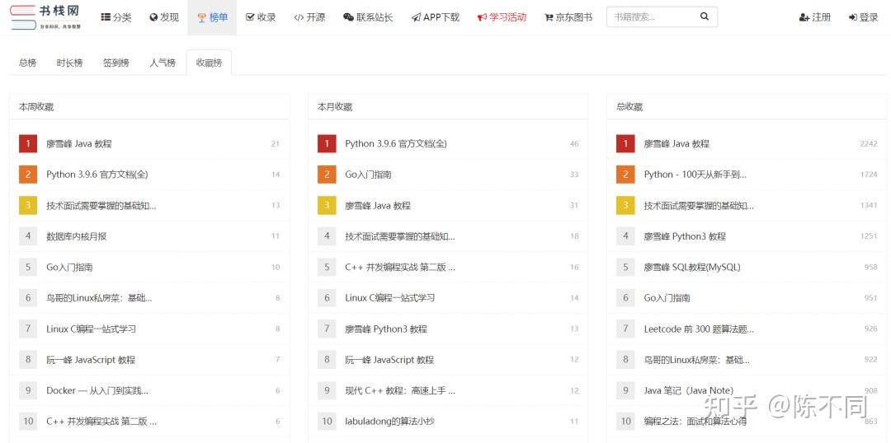Open Linux C编程一站式学习 in 本月收藏
Screen dimensions: 891x443
(389, 298)
